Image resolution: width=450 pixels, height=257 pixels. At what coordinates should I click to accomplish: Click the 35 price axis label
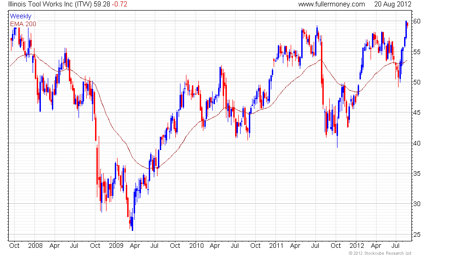pyautogui.click(x=417, y=173)
